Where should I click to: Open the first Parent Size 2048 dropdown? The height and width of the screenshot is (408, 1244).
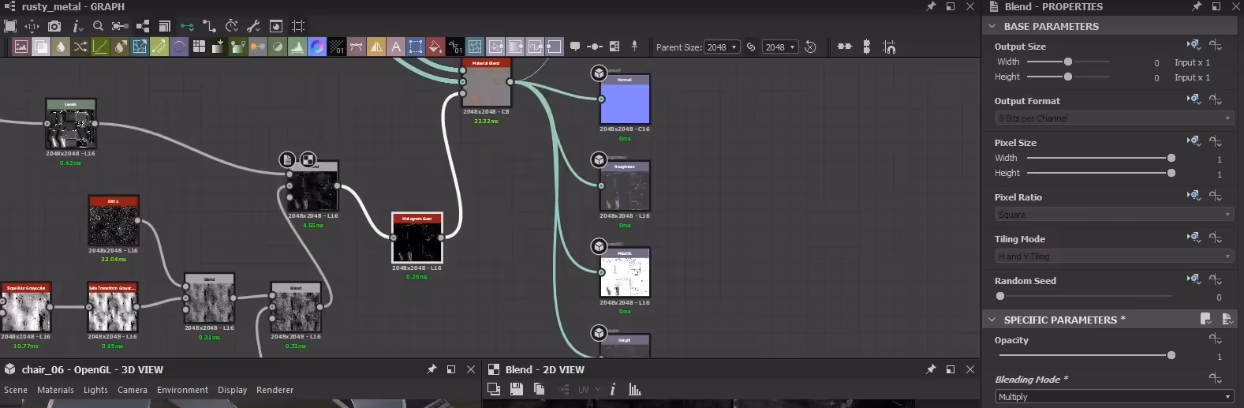pos(722,47)
